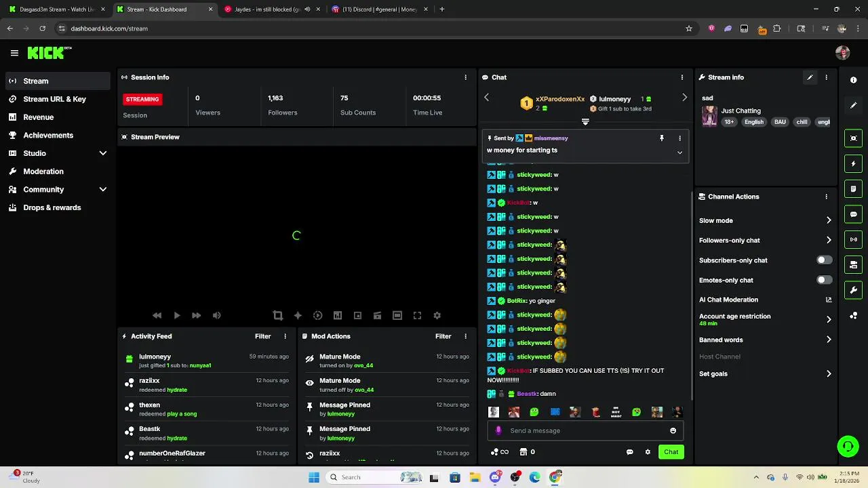This screenshot has height=488, width=868.
Task: Rewind the stream preview
Action: (157, 316)
